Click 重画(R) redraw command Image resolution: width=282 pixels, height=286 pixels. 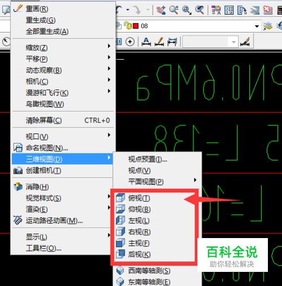pyautogui.click(x=63, y=9)
